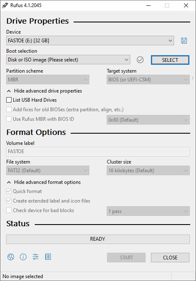196x281 pixels.
Task: Open the File system FAT32 dropdown
Action: [x=48, y=170]
